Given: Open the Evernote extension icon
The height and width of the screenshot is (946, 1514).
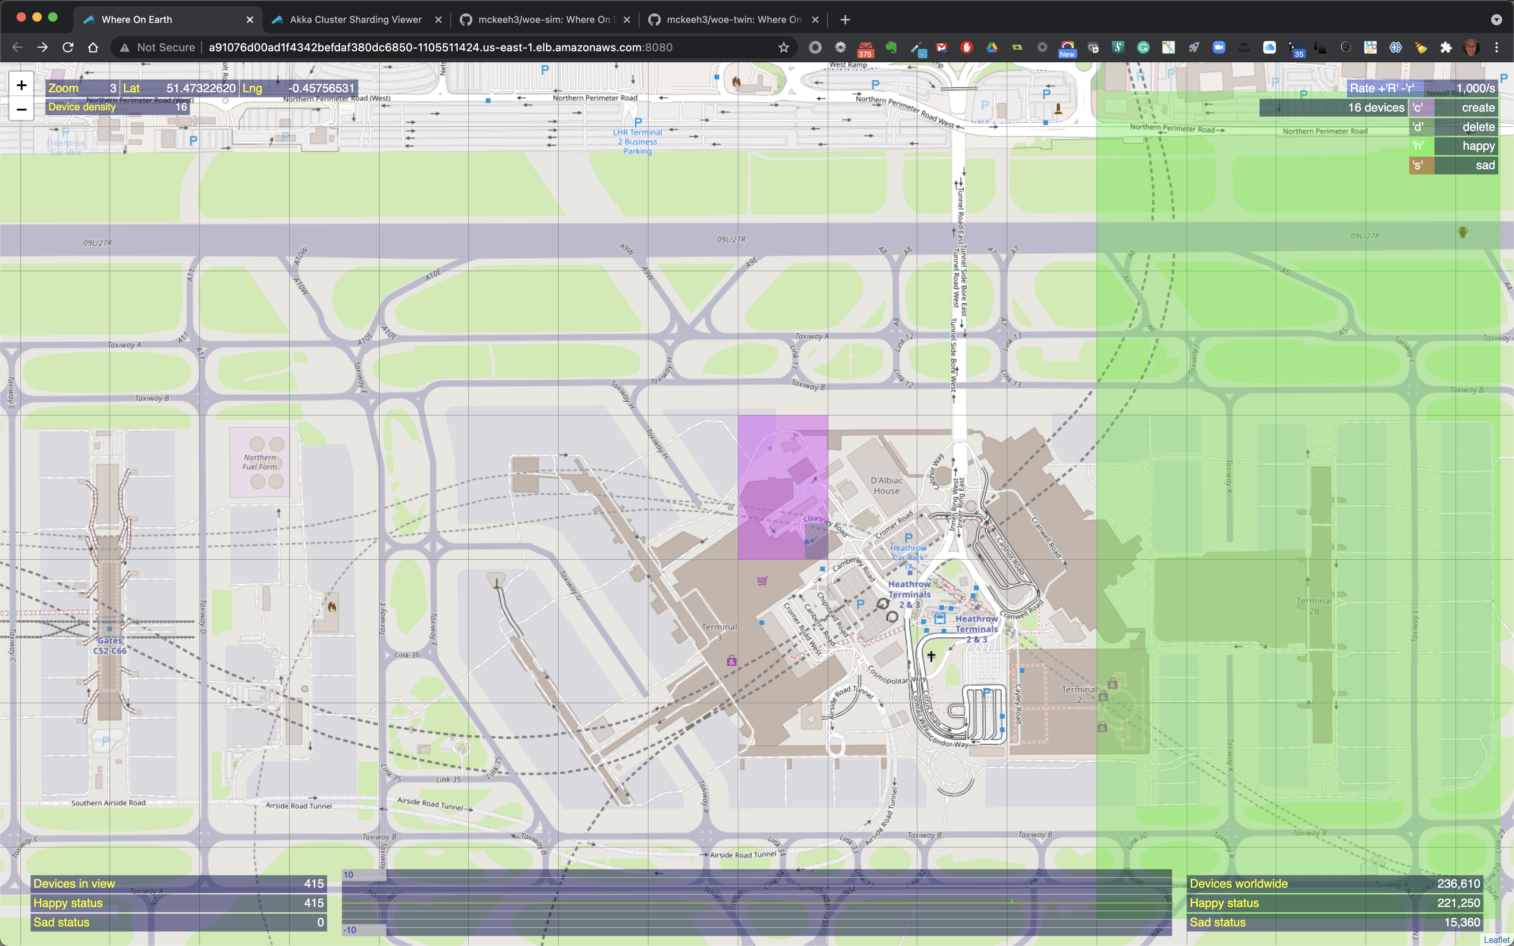Looking at the screenshot, I should pos(891,48).
